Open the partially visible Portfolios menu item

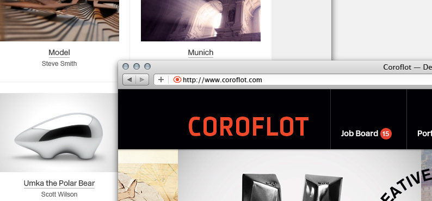point(424,133)
